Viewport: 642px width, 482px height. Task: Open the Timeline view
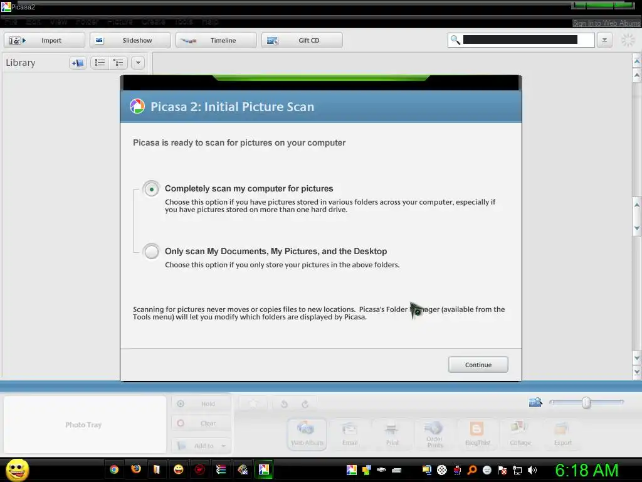point(216,40)
